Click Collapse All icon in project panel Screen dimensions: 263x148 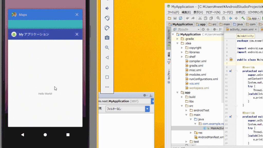click(208, 29)
